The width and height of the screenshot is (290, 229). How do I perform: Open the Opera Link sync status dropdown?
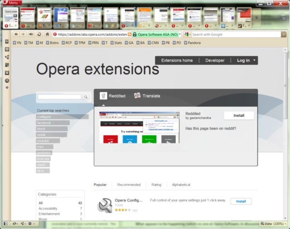(x=15, y=224)
